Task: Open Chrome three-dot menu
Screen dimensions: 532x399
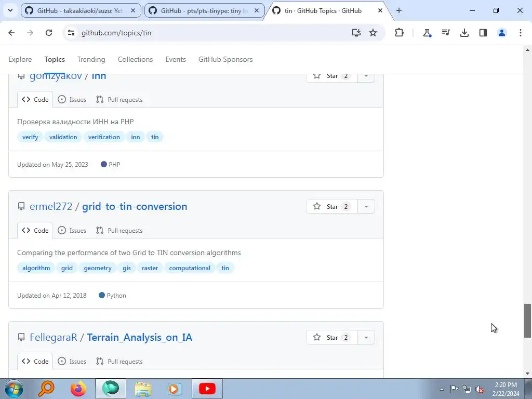Action: click(520, 33)
